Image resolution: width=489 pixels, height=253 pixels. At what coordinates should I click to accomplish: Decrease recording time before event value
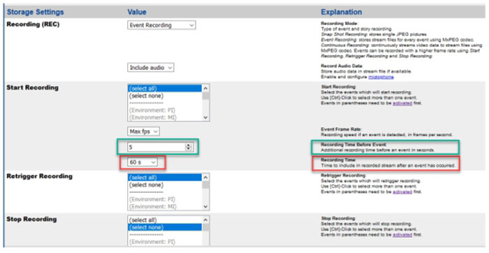pyautogui.click(x=188, y=149)
